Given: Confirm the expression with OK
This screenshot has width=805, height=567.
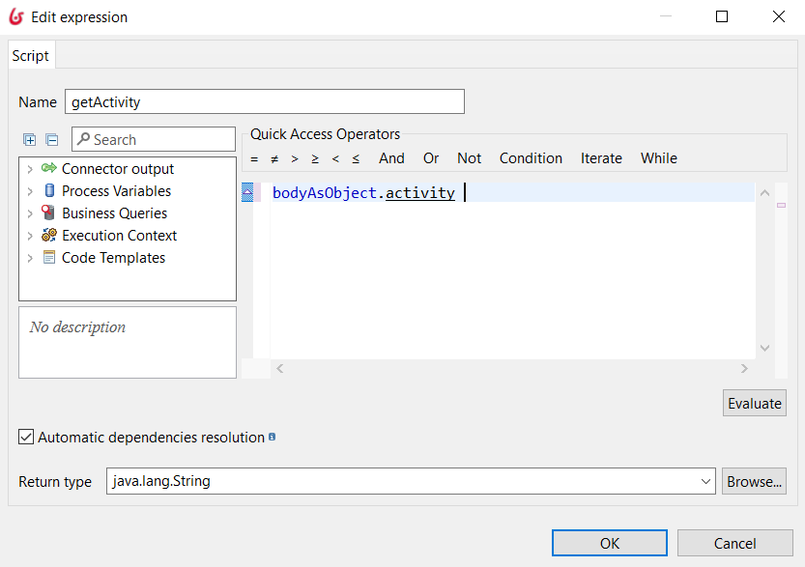Looking at the screenshot, I should 610,543.
